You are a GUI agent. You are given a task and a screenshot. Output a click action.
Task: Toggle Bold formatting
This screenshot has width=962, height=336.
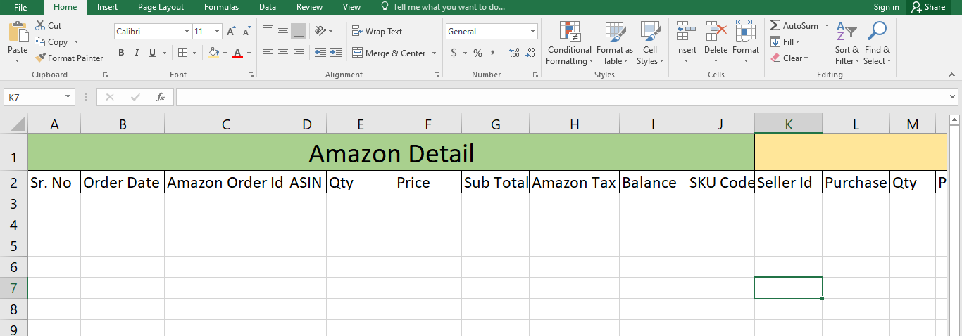point(121,53)
